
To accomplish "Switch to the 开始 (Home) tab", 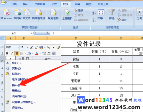I will click(14, 4).
